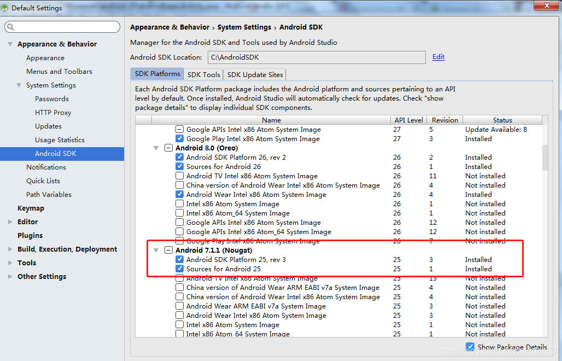562x361 pixels.
Task: Click System Settings in the breadcrumb
Action: [x=244, y=27]
